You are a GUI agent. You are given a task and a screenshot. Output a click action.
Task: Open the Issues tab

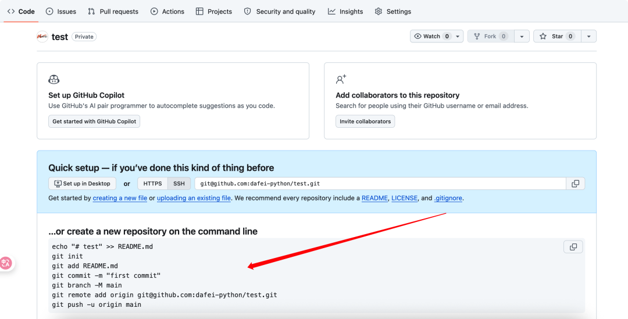tap(61, 12)
